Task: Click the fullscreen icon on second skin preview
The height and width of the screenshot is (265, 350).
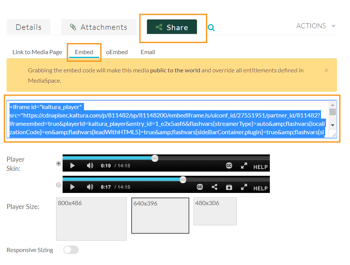Action: point(244,187)
